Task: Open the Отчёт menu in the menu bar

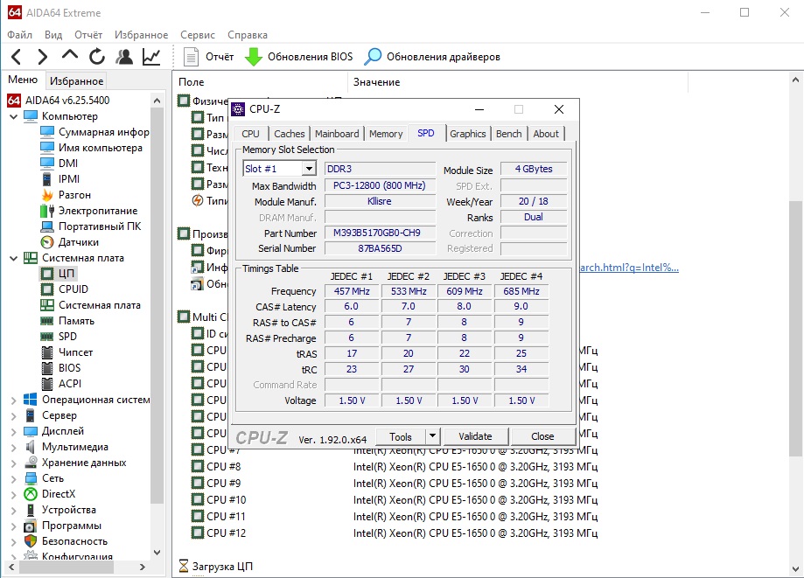Action: (x=88, y=35)
